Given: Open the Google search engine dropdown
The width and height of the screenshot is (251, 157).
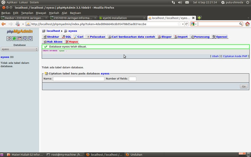Looking at the screenshot, I should (194, 24).
